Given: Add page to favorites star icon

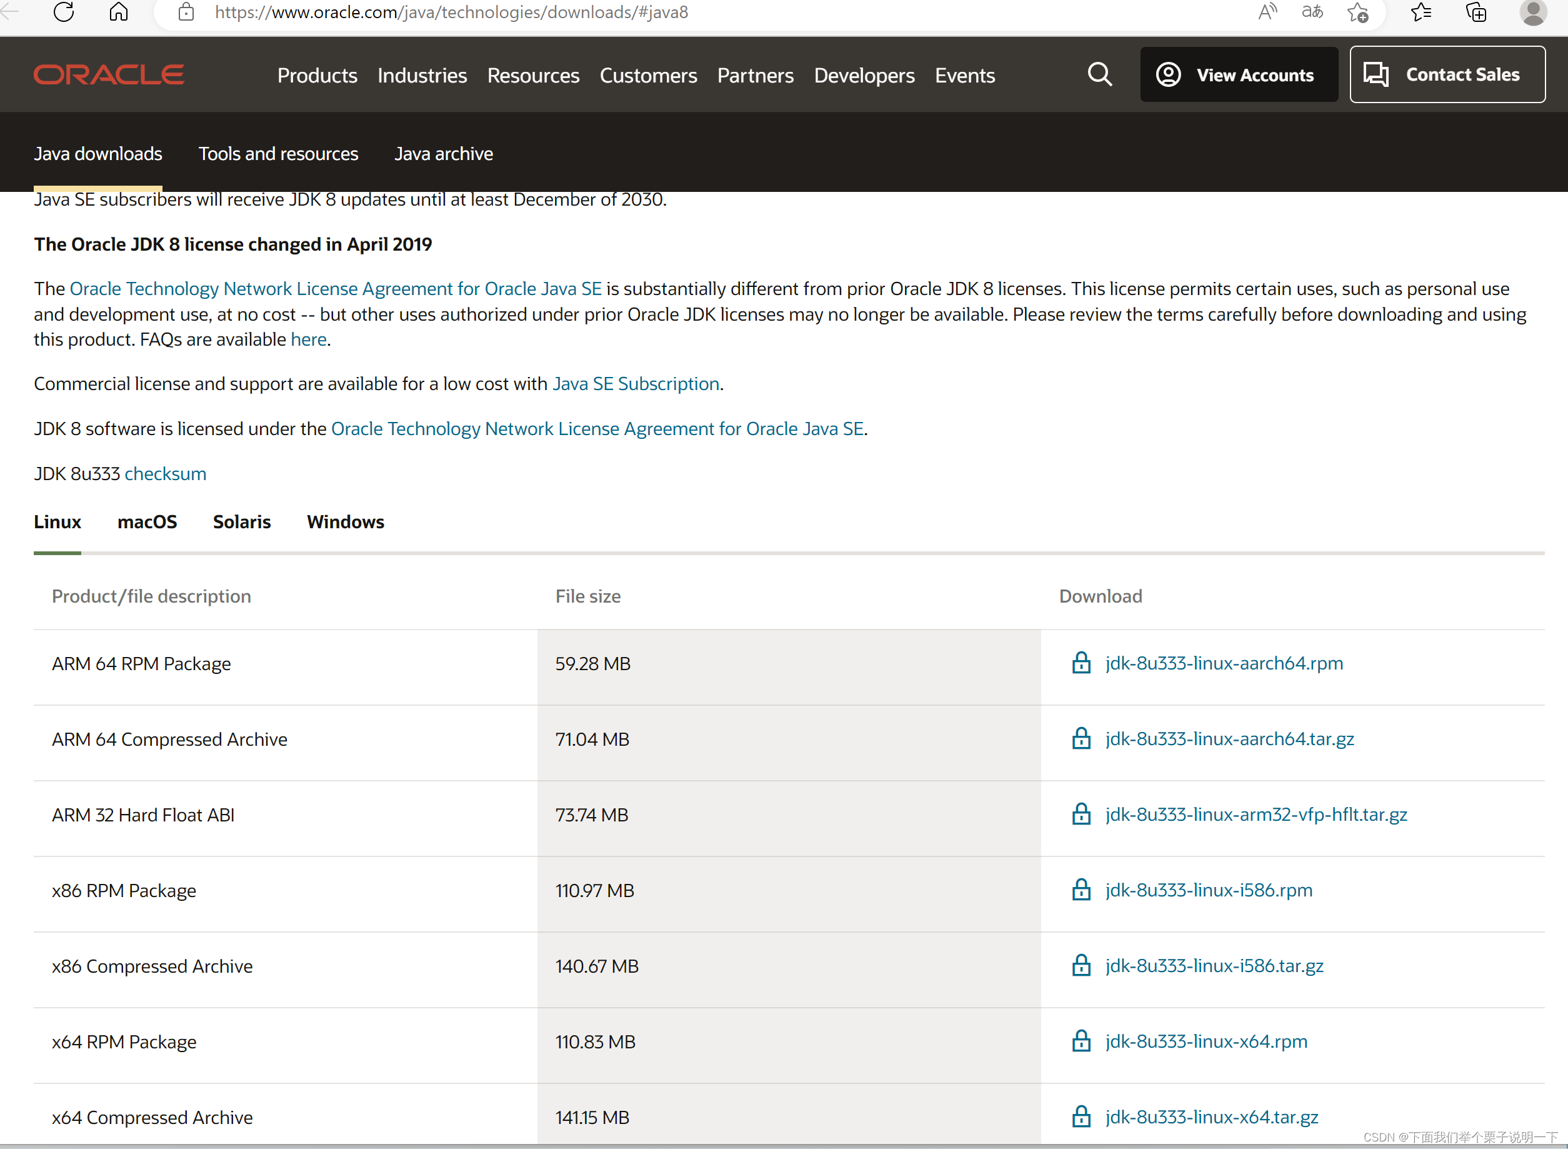Looking at the screenshot, I should pos(1358,12).
